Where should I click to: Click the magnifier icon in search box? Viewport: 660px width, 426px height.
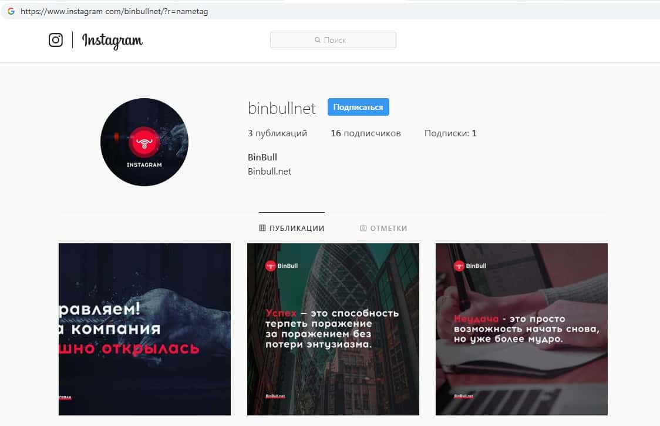point(317,40)
